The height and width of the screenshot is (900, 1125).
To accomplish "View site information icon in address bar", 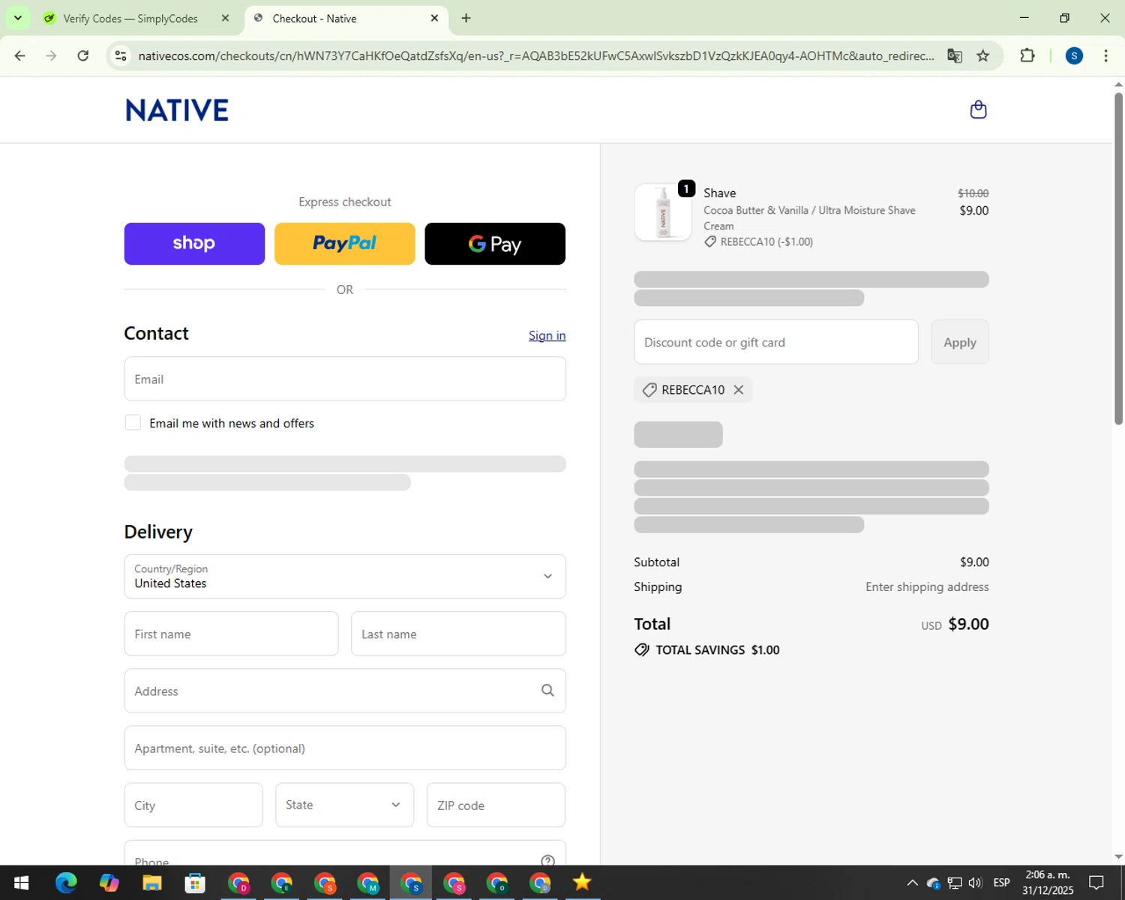I will point(121,55).
